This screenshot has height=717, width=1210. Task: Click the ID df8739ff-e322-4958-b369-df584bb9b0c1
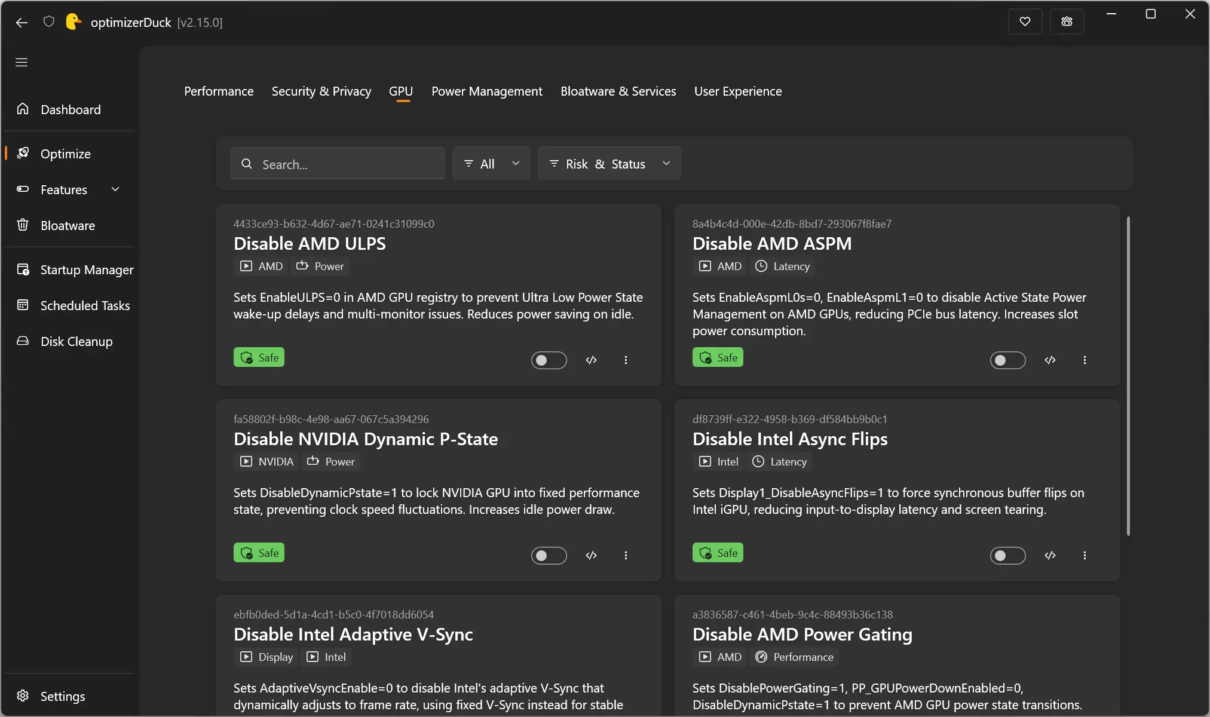coord(790,419)
